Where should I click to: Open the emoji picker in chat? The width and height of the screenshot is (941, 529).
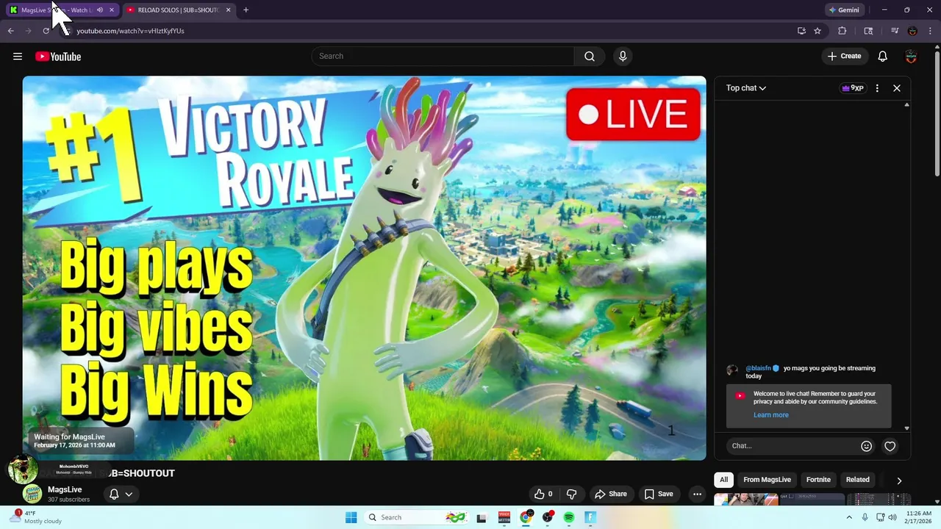(x=866, y=446)
